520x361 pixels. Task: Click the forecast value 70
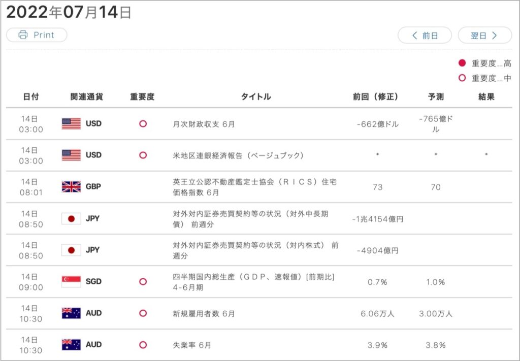(436, 187)
